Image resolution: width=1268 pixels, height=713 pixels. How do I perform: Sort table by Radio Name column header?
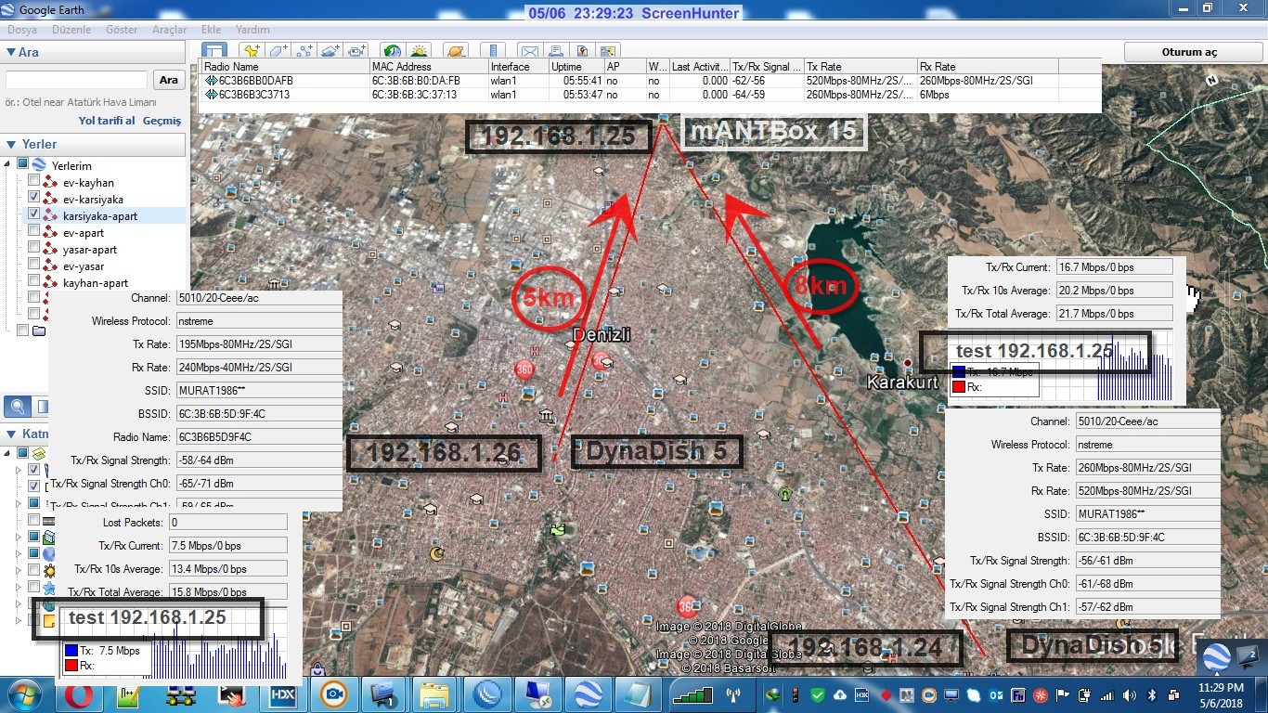[285, 67]
